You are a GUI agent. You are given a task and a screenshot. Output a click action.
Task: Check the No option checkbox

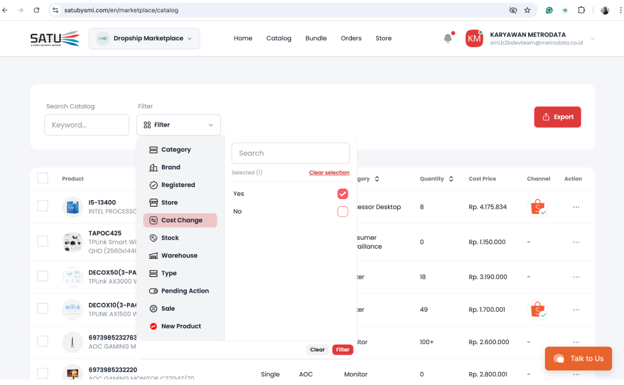click(343, 211)
